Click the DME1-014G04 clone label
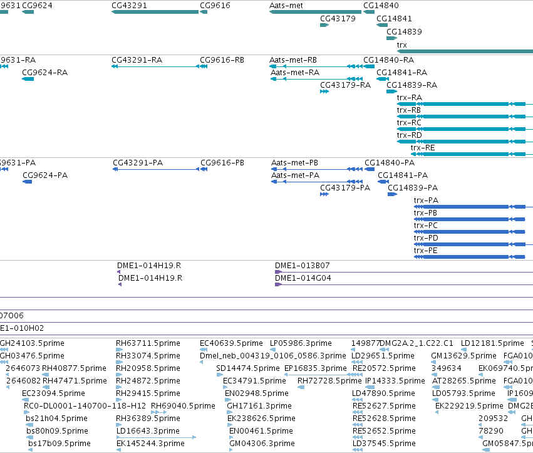Screen dimensions: 533x453 pos(303,278)
